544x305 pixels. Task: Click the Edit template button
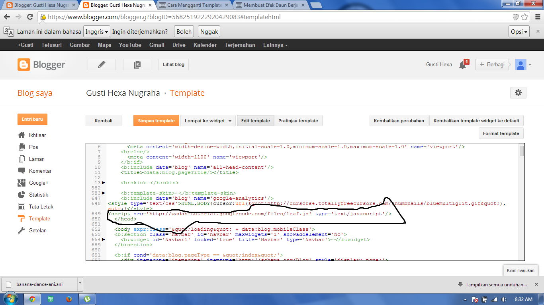tap(255, 121)
